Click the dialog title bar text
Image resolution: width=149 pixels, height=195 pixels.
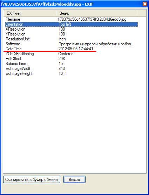coord(47,4)
